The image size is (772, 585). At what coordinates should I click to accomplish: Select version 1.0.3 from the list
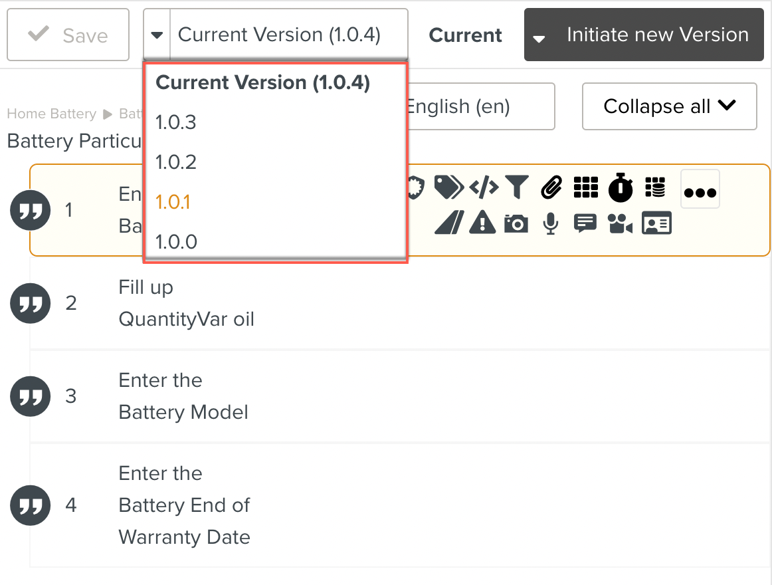coord(176,122)
